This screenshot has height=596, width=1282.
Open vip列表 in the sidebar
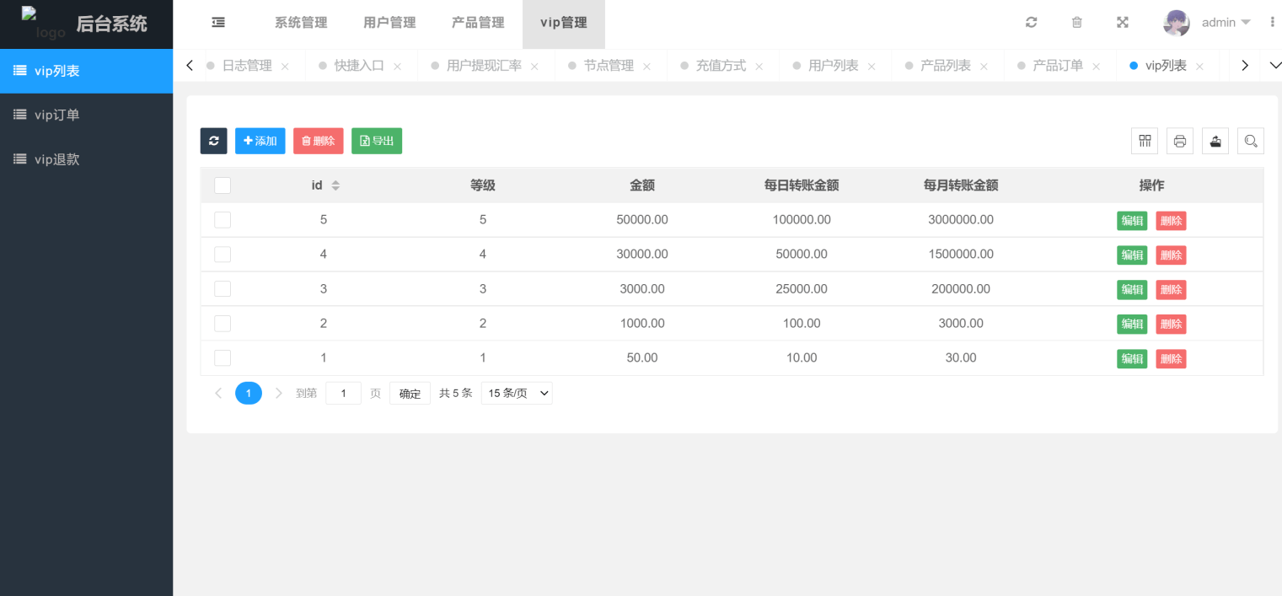[x=86, y=71]
